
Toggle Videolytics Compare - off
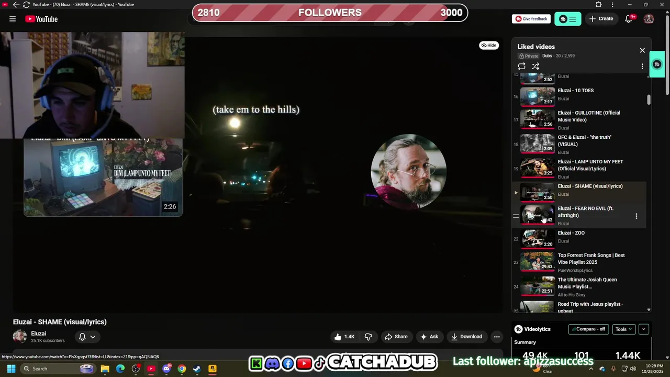coord(588,329)
